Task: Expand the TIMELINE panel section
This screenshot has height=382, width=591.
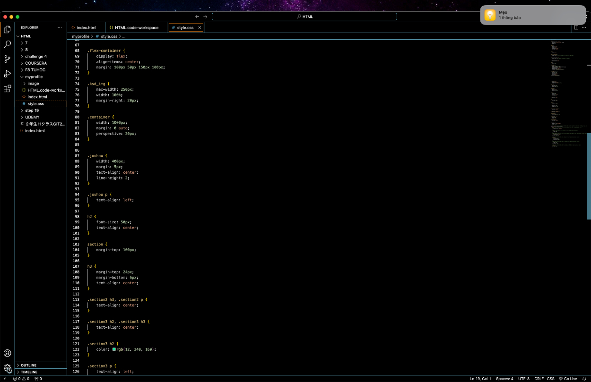Action: [28, 372]
